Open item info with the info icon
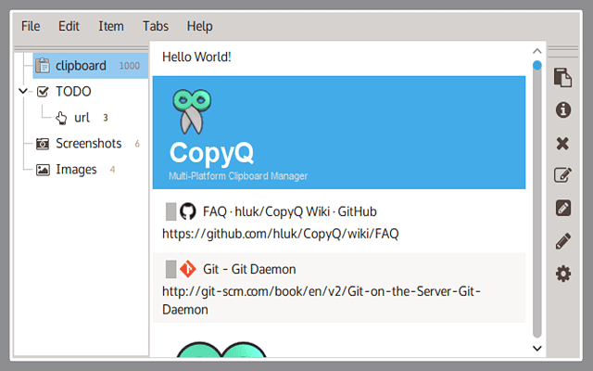Viewport: 593px width, 371px height. click(x=562, y=110)
